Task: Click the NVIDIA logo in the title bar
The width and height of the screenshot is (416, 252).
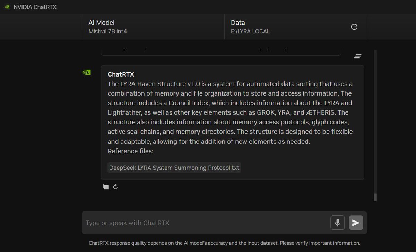Action: (x=7, y=7)
